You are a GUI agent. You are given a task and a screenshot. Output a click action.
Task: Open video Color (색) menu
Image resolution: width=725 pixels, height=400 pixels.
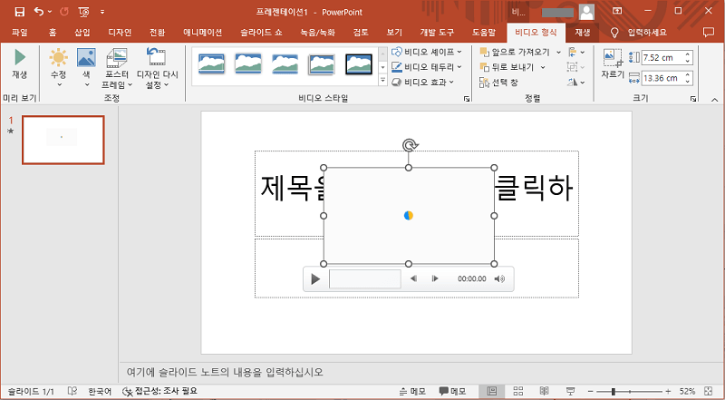coord(86,68)
